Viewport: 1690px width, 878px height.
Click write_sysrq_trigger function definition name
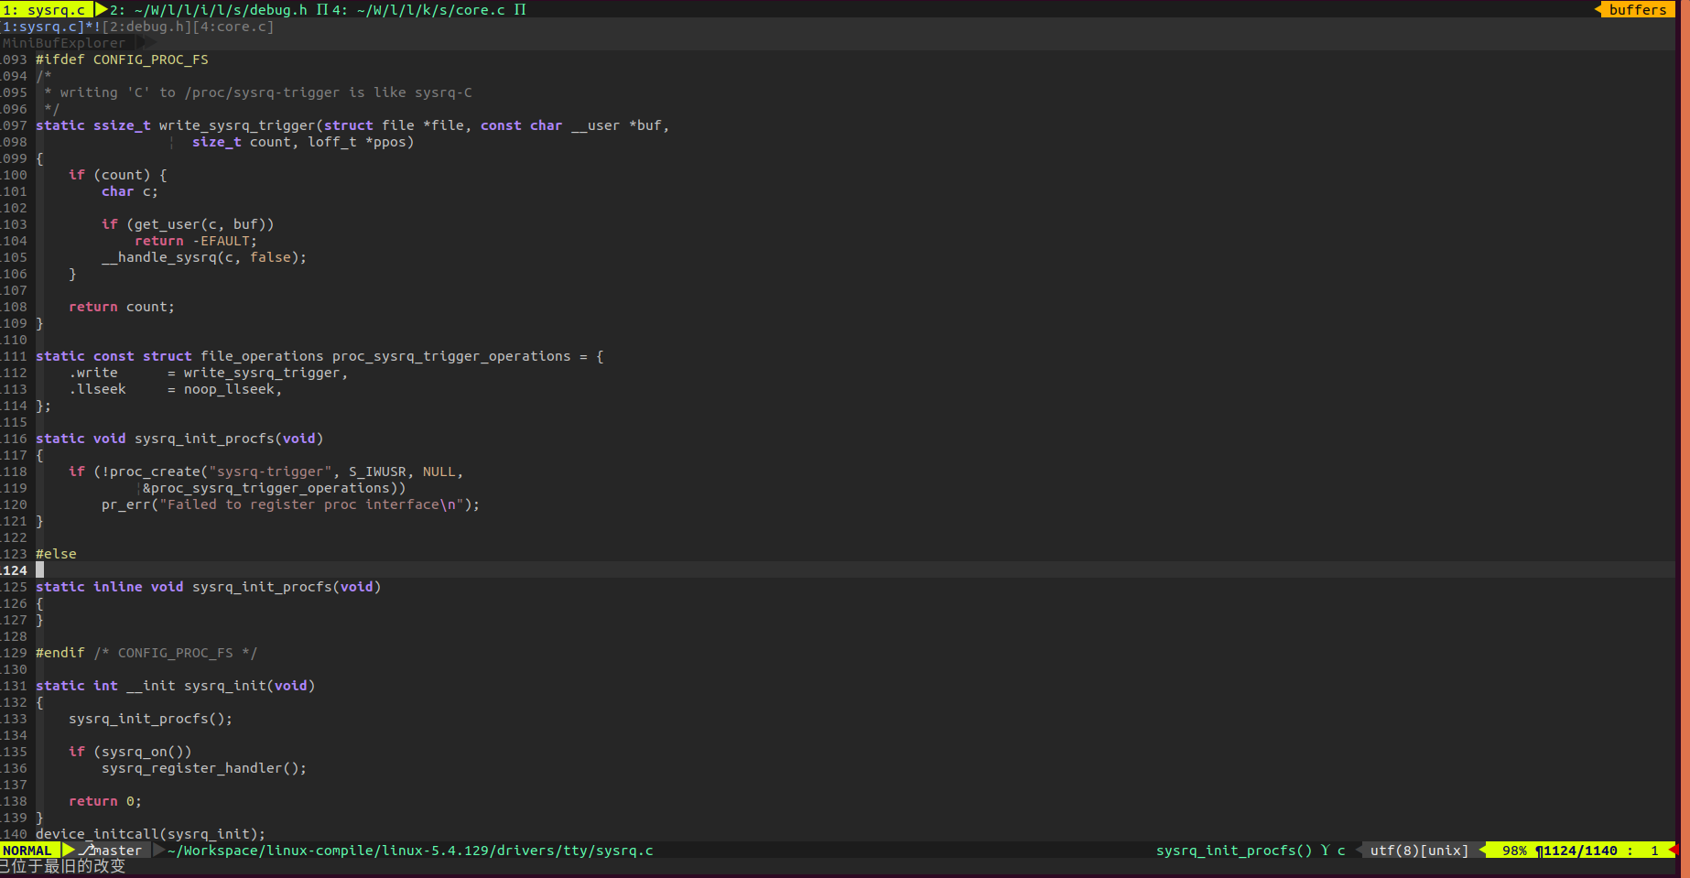click(237, 125)
